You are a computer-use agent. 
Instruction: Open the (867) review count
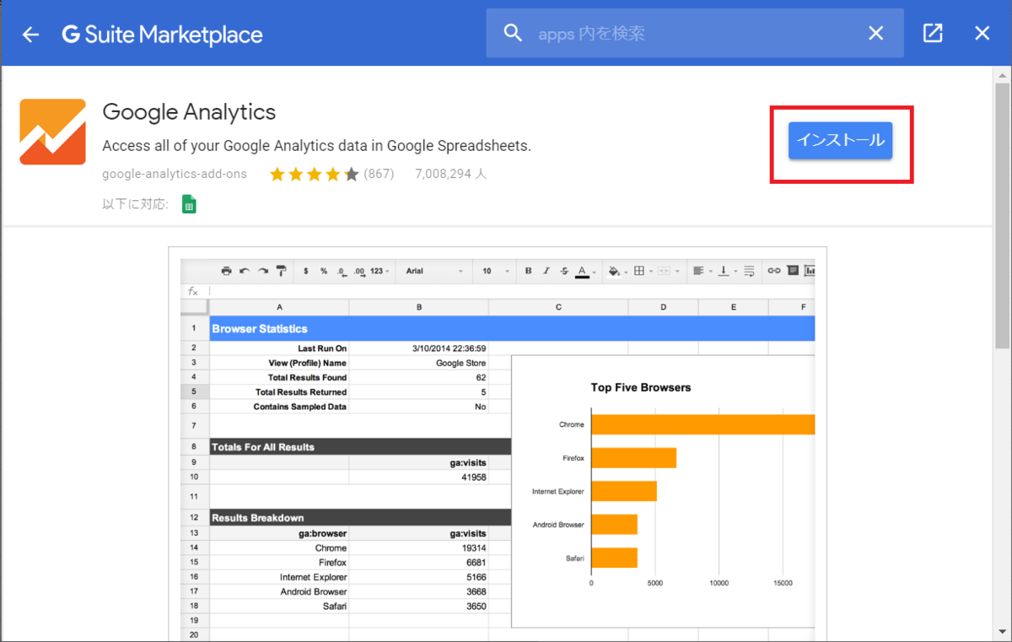pyautogui.click(x=379, y=174)
